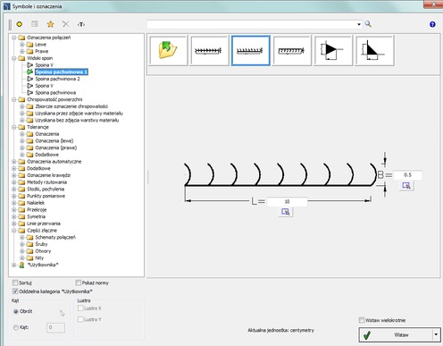The image size is (443, 346).
Task: Select the third hatched weld thumbnail
Action: (292, 50)
